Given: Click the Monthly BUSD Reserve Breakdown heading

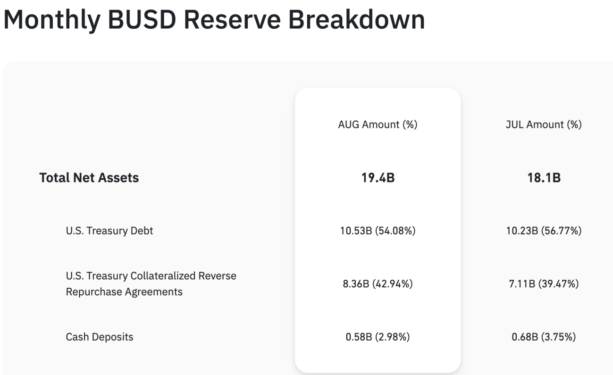Looking at the screenshot, I should pyautogui.click(x=214, y=19).
